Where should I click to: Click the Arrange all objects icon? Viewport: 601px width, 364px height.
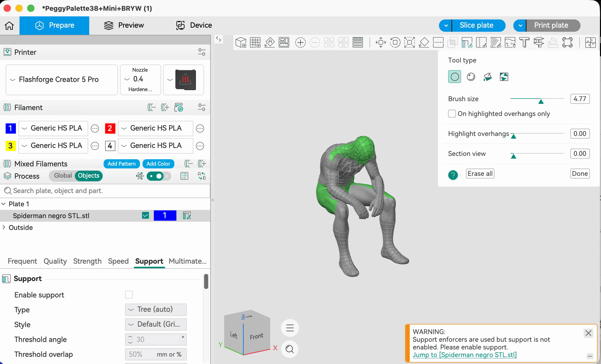point(284,42)
